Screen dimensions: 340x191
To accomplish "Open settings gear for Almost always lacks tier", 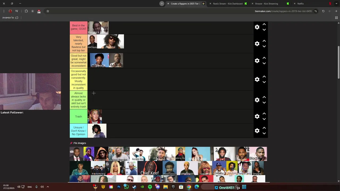I will (x=257, y=100).
